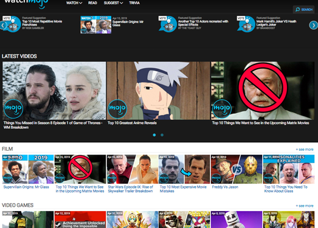Click the previous arrow on featured carousel
Image resolution: width=318 pixels, height=228 pixels.
coord(3,26)
